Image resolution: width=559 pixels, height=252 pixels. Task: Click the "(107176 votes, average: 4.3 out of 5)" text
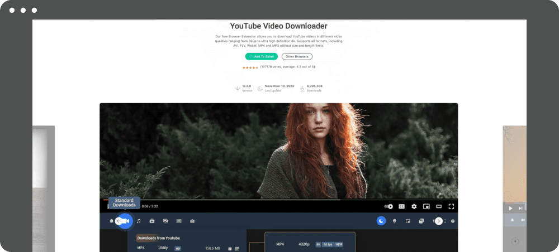click(287, 67)
